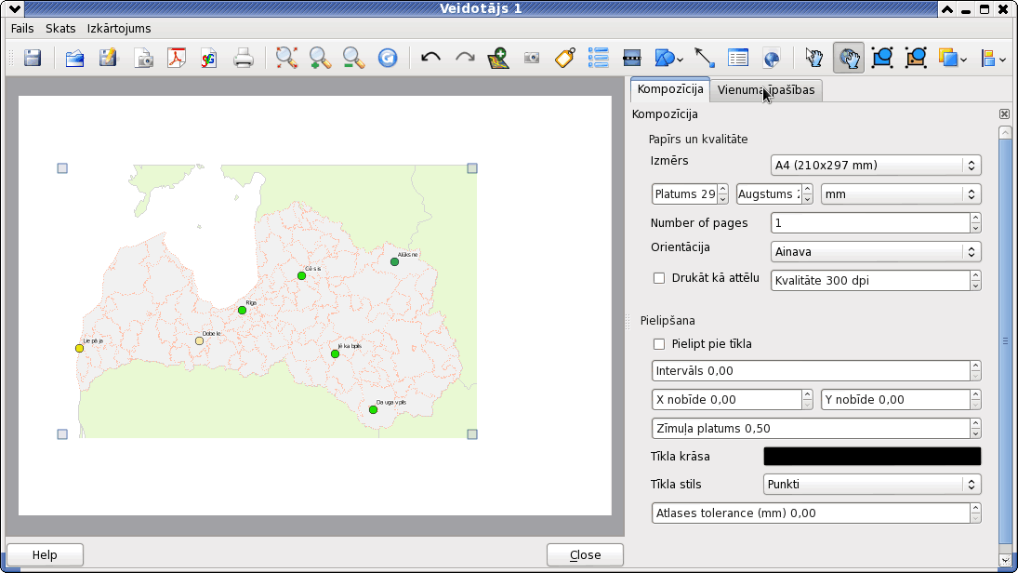1018x573 pixels.
Task: Click the top-left map selection handle
Action: pos(62,168)
